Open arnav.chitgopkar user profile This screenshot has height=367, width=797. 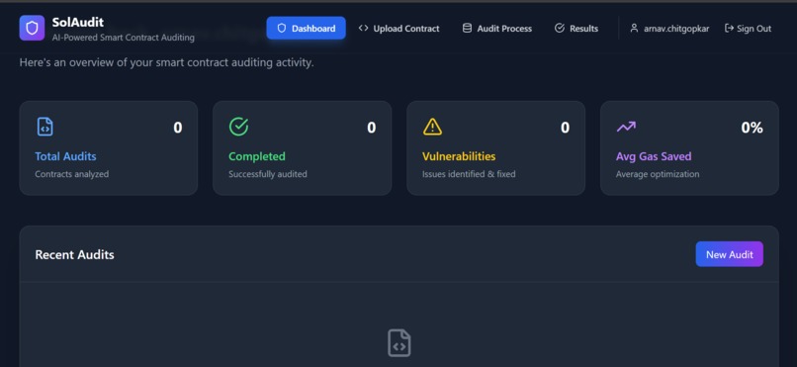click(x=669, y=29)
